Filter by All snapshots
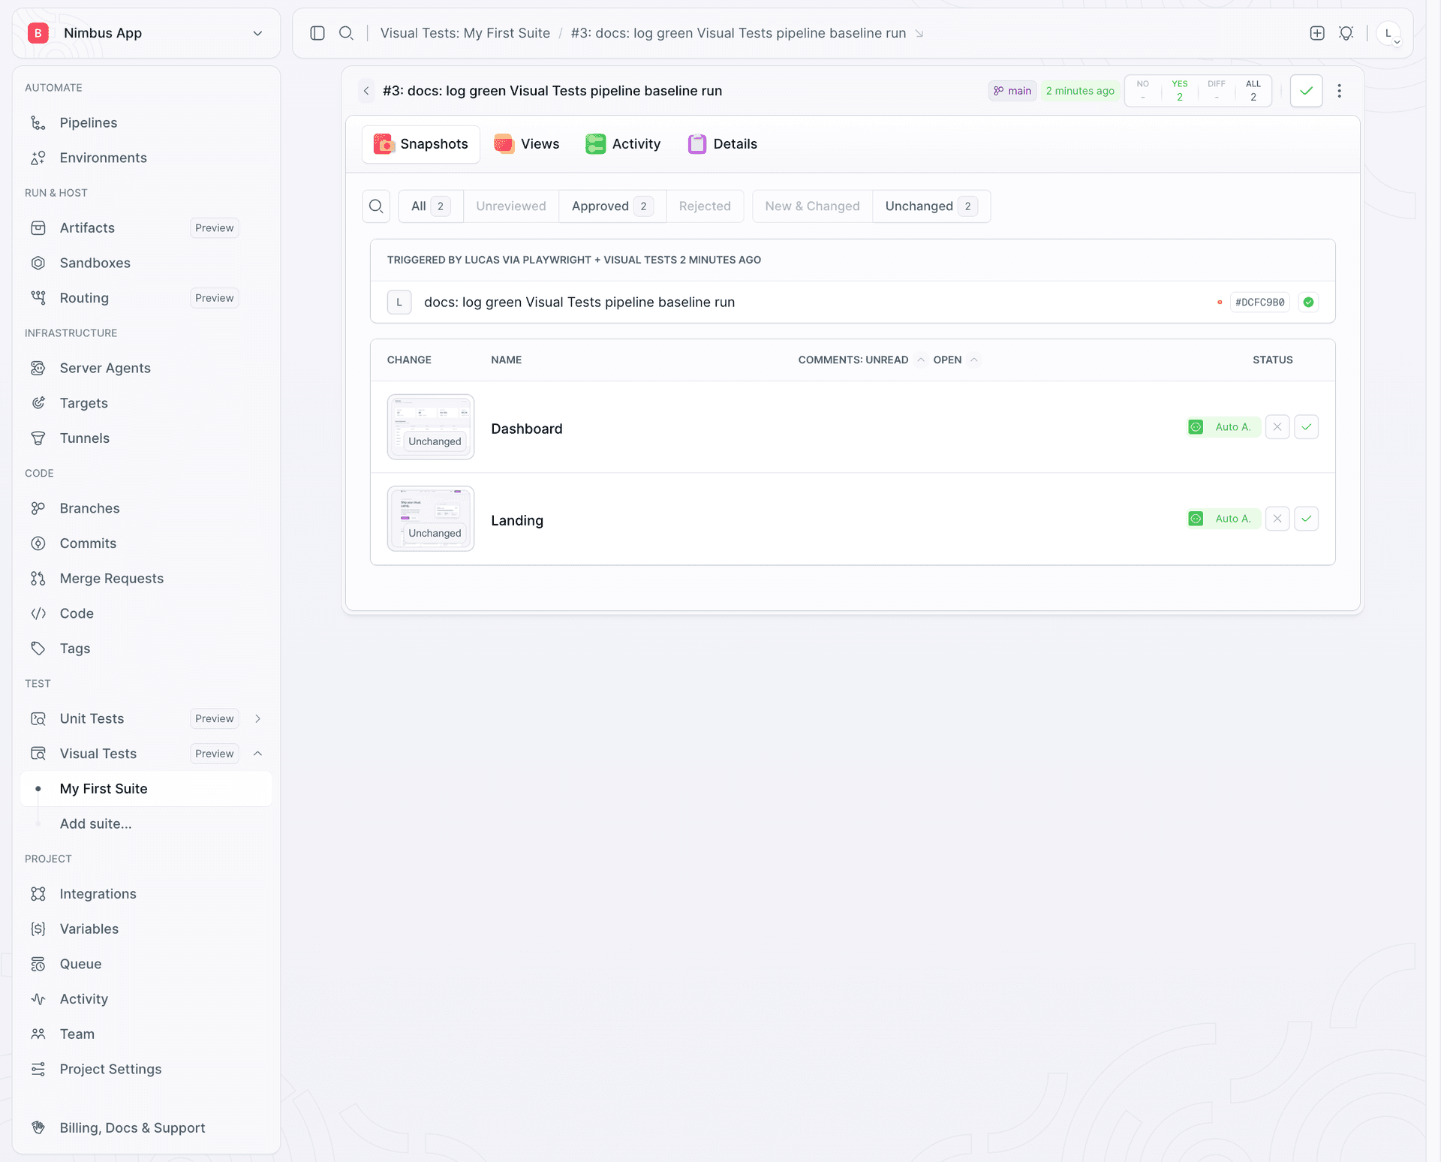The width and height of the screenshot is (1441, 1162). pyautogui.click(x=431, y=206)
